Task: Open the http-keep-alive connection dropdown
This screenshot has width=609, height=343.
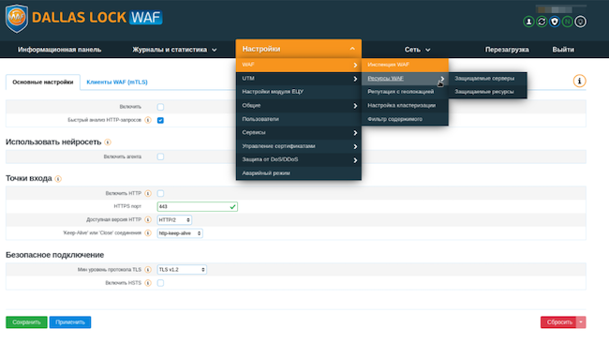Action: tap(180, 233)
